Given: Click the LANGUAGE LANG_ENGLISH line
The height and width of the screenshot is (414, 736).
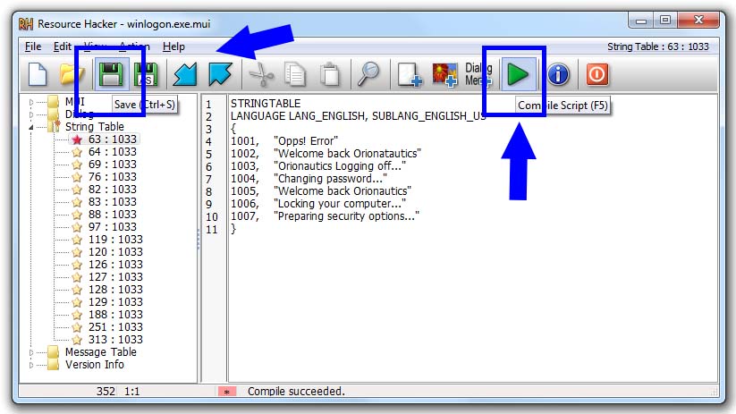Looking at the screenshot, I should click(358, 116).
